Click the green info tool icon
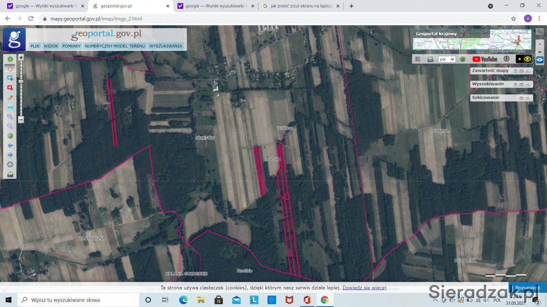Image resolution: width=547 pixels, height=307 pixels. (x=10, y=59)
